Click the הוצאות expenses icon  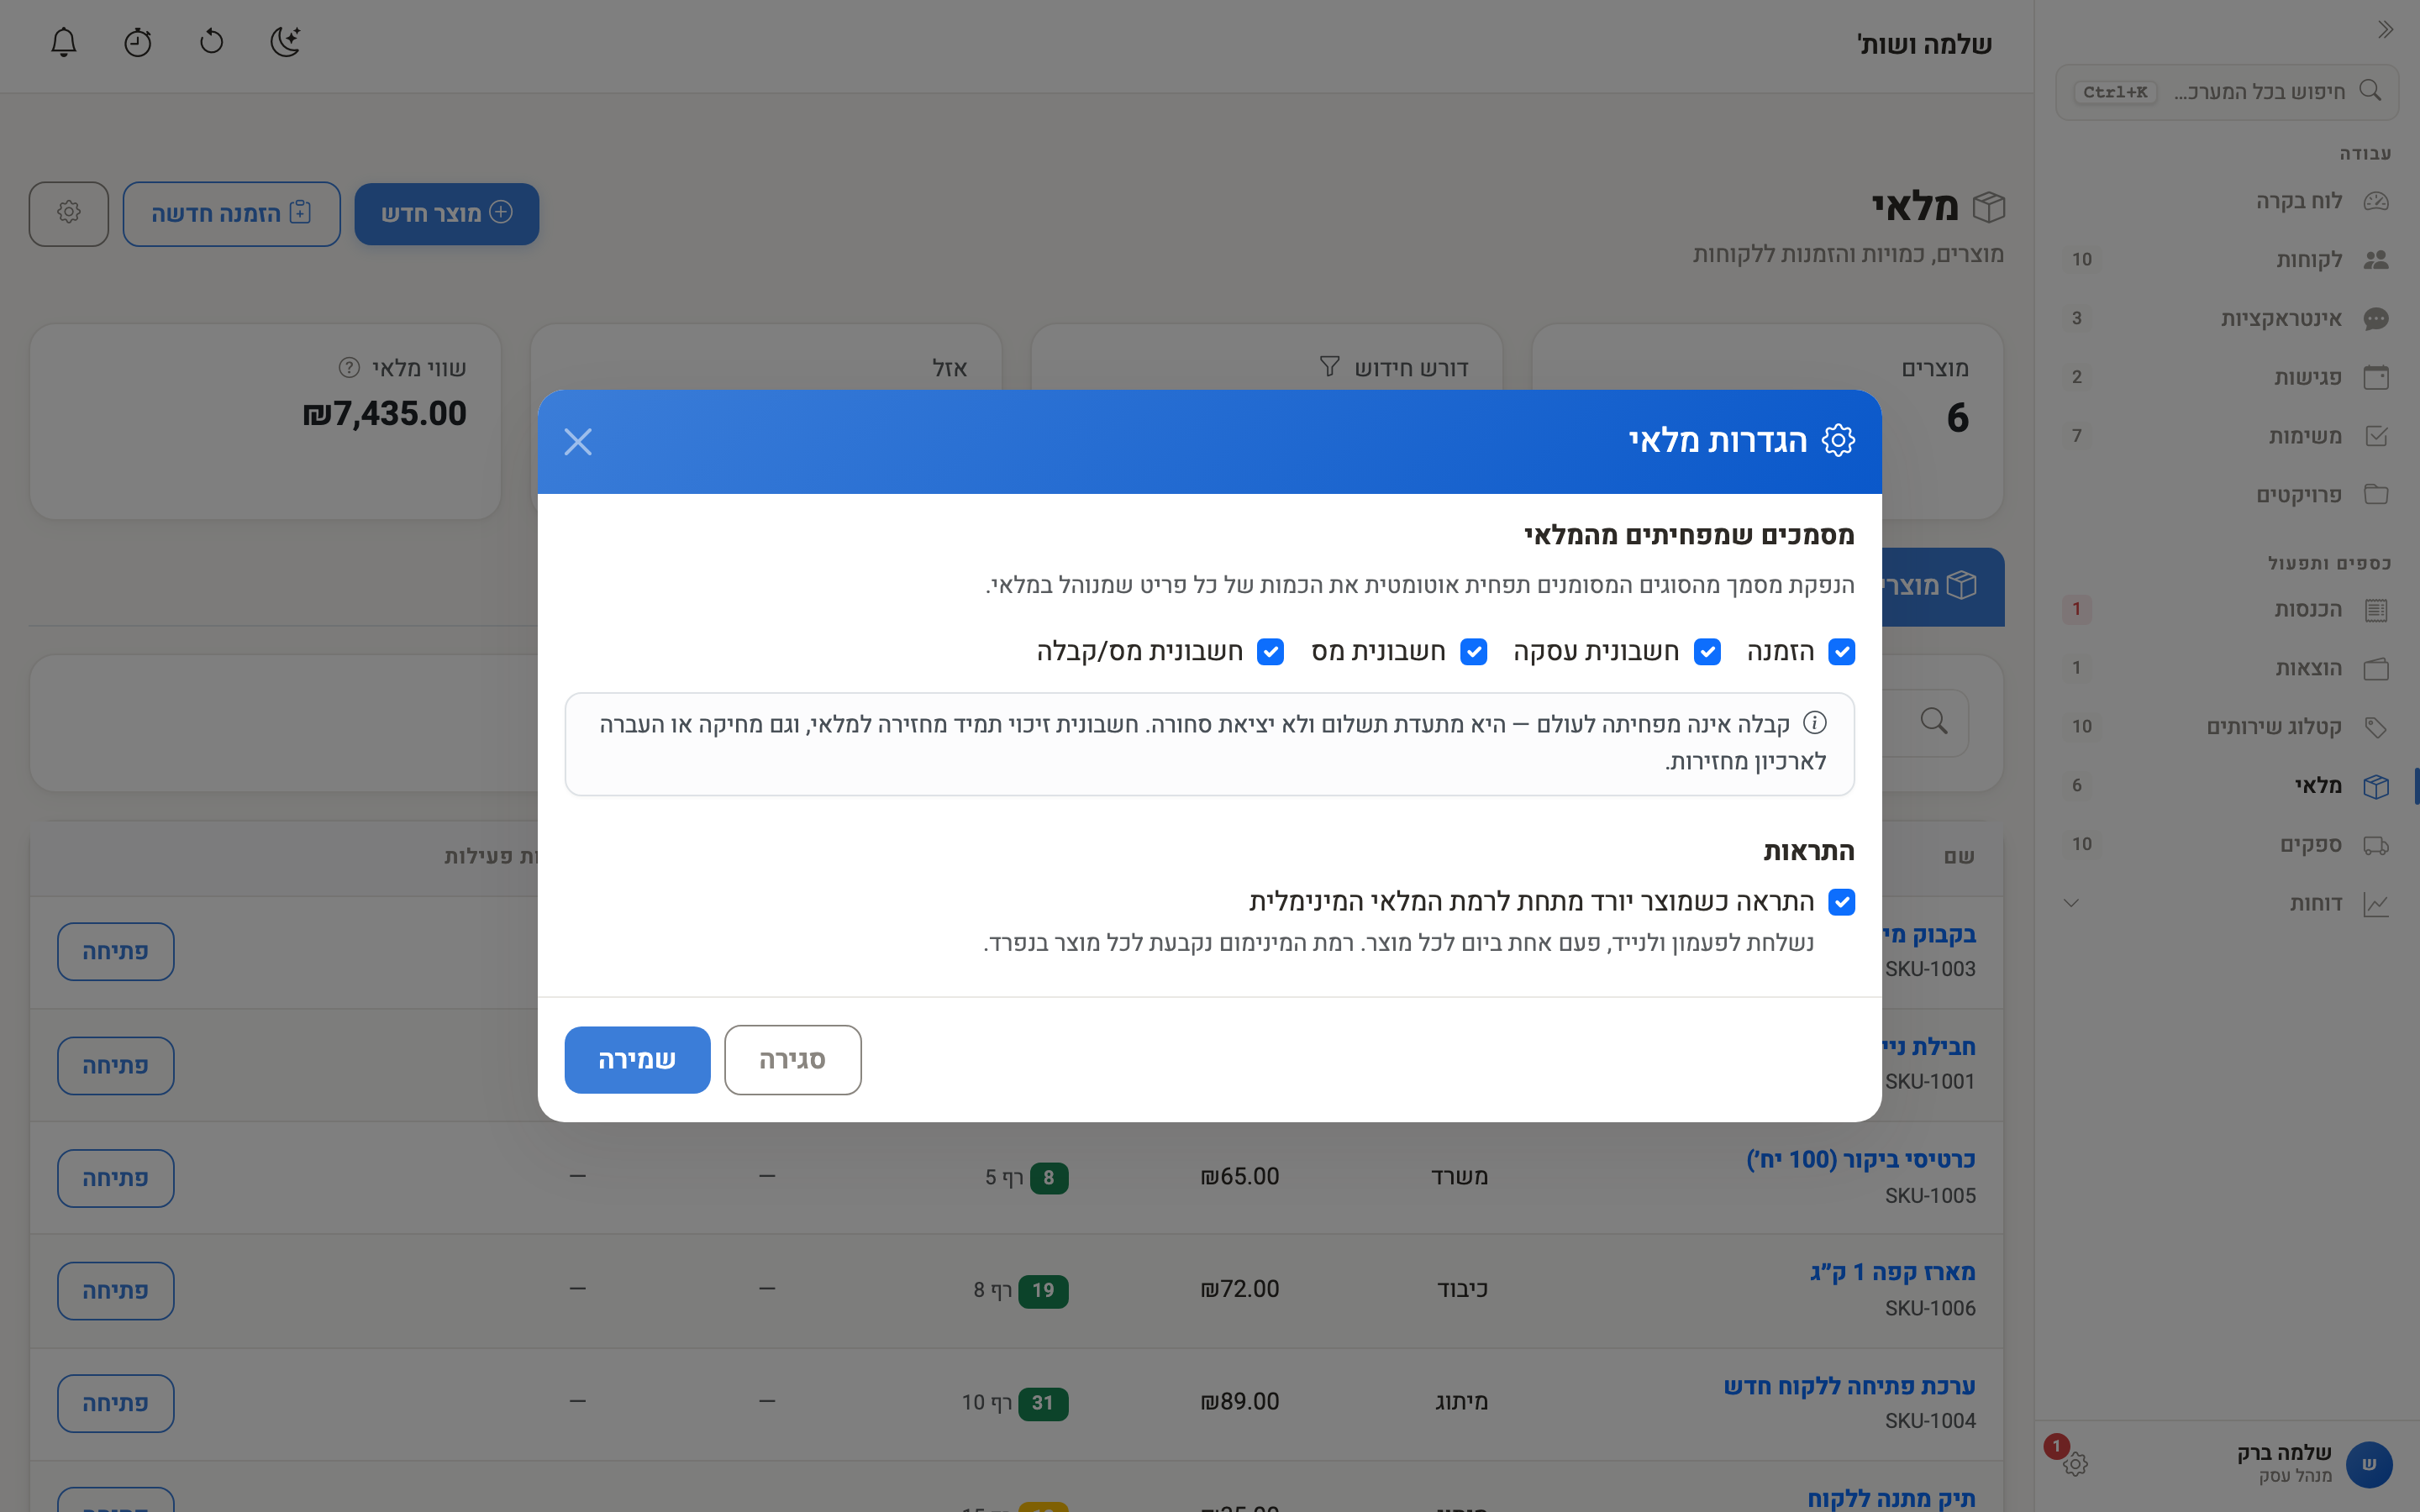[x=2376, y=668]
